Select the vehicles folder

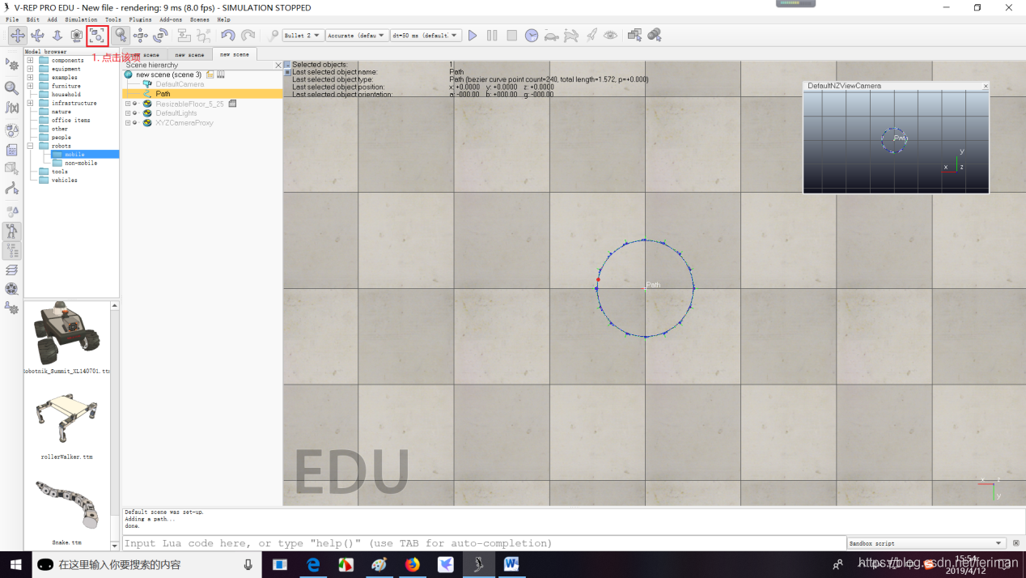[x=65, y=180]
